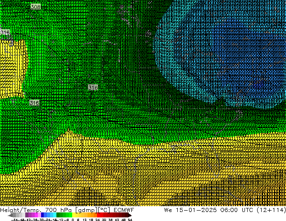
Task: Click the date "We 15-01-2025"
Action: pyautogui.click(x=190, y=210)
